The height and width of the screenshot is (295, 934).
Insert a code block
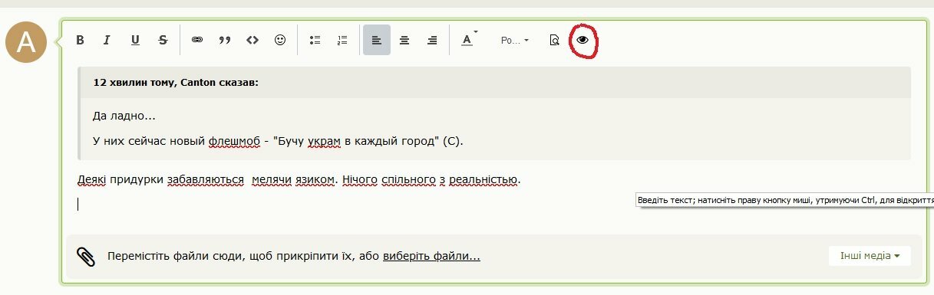252,41
